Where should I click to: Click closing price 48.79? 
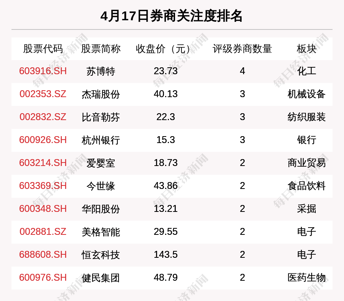click(166, 278)
